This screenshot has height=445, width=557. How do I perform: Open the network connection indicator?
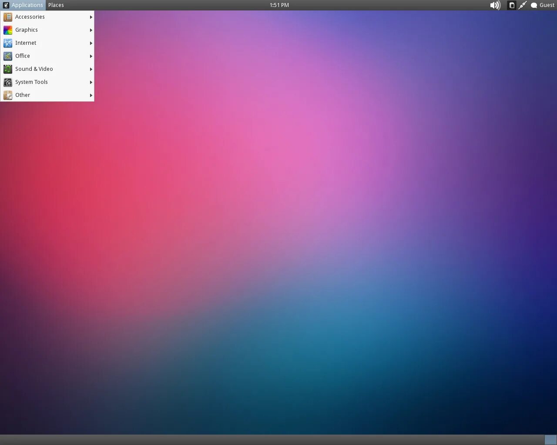tap(523, 5)
